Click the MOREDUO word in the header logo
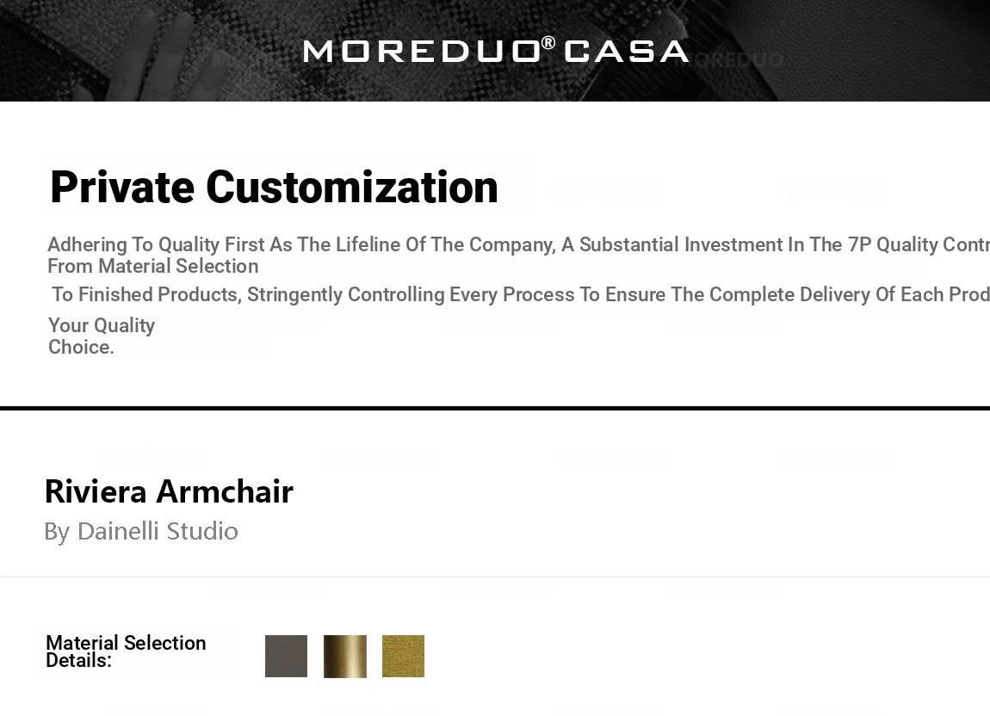 point(420,52)
